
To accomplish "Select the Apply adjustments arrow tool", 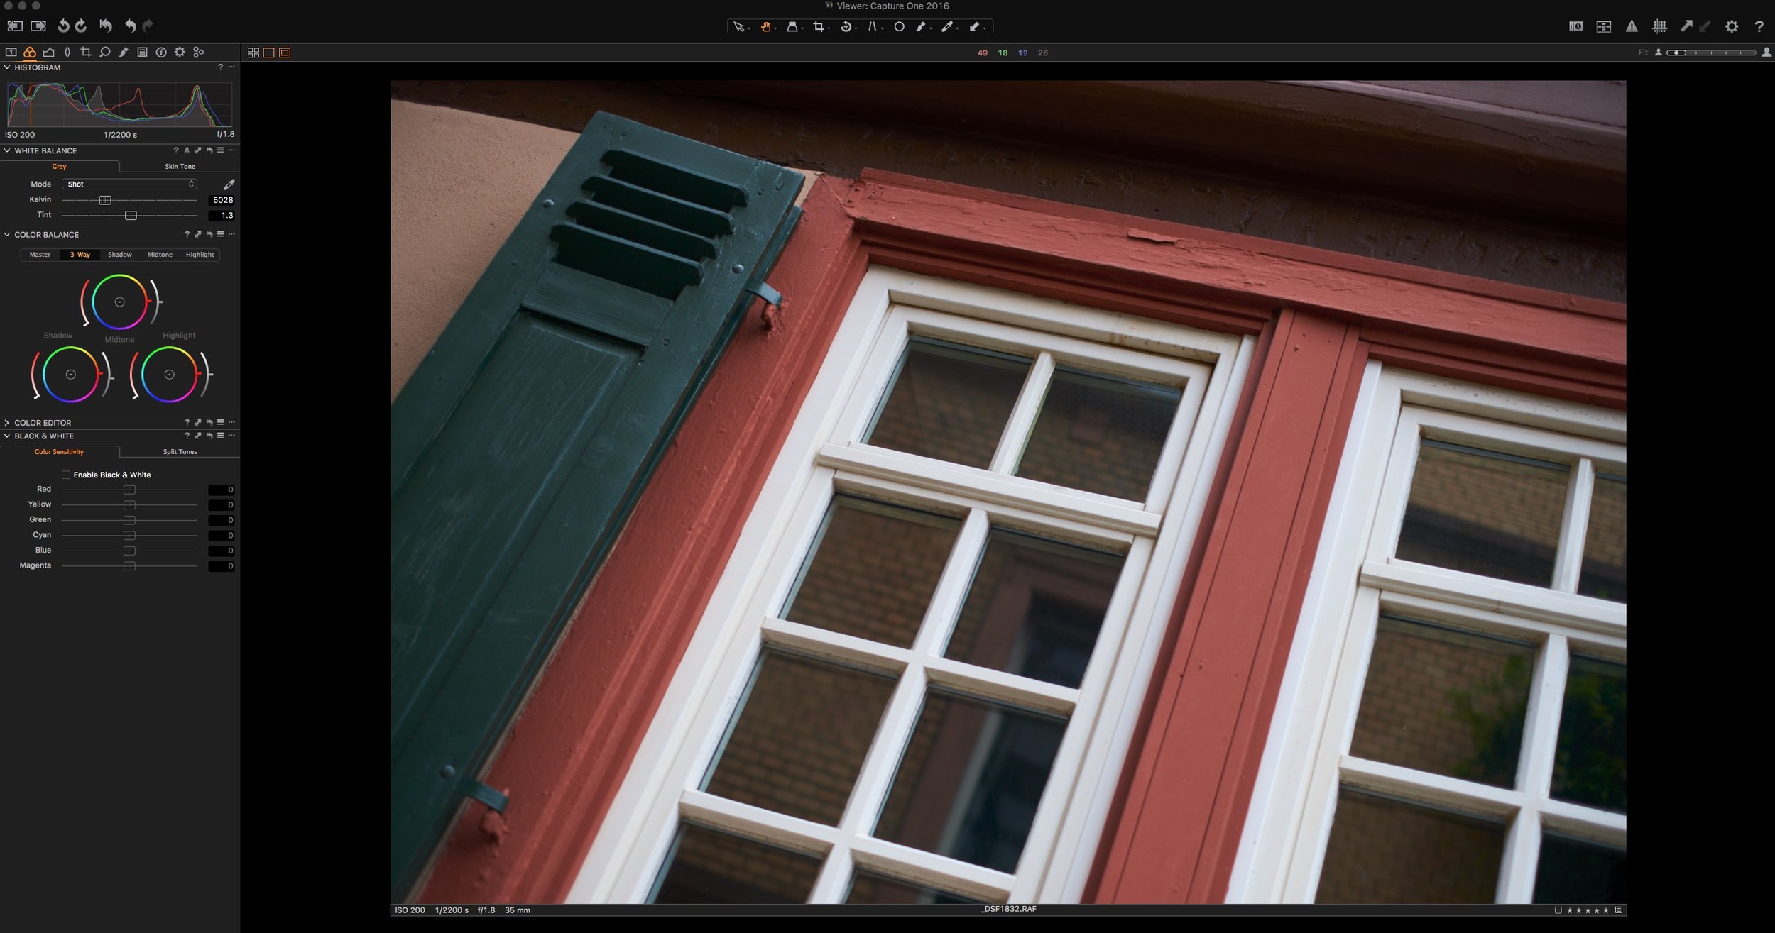I will tap(974, 27).
